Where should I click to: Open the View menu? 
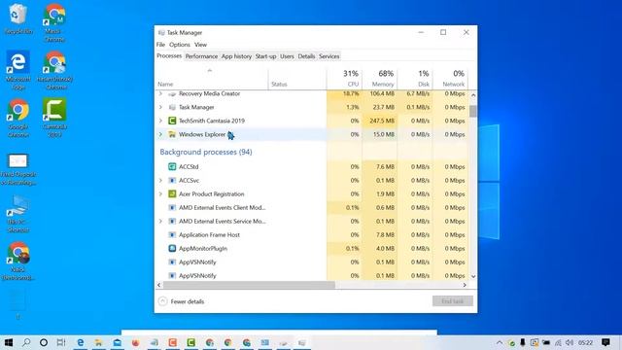200,45
